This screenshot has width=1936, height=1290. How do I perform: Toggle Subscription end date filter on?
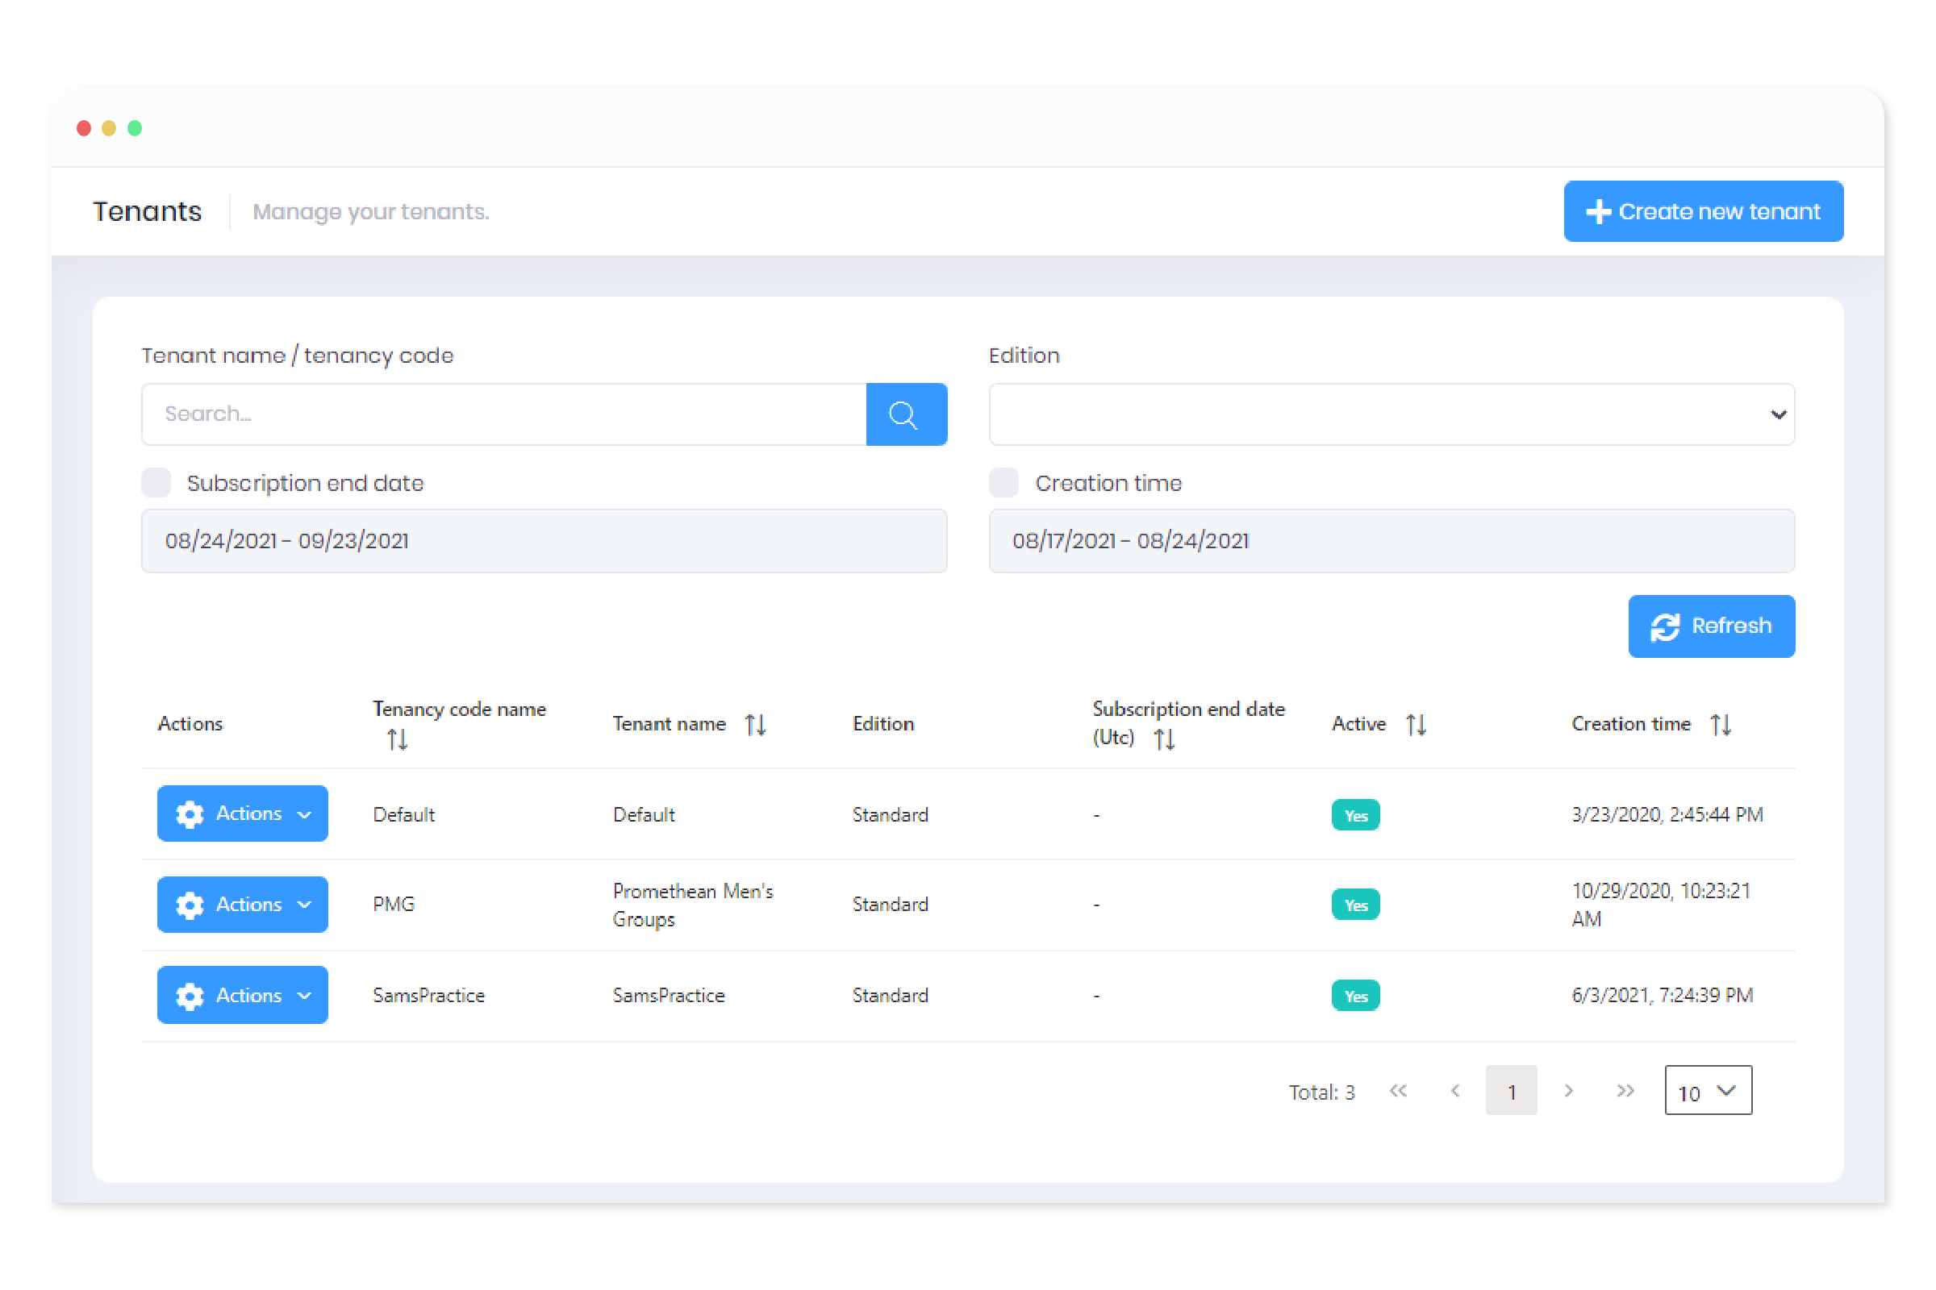click(157, 482)
